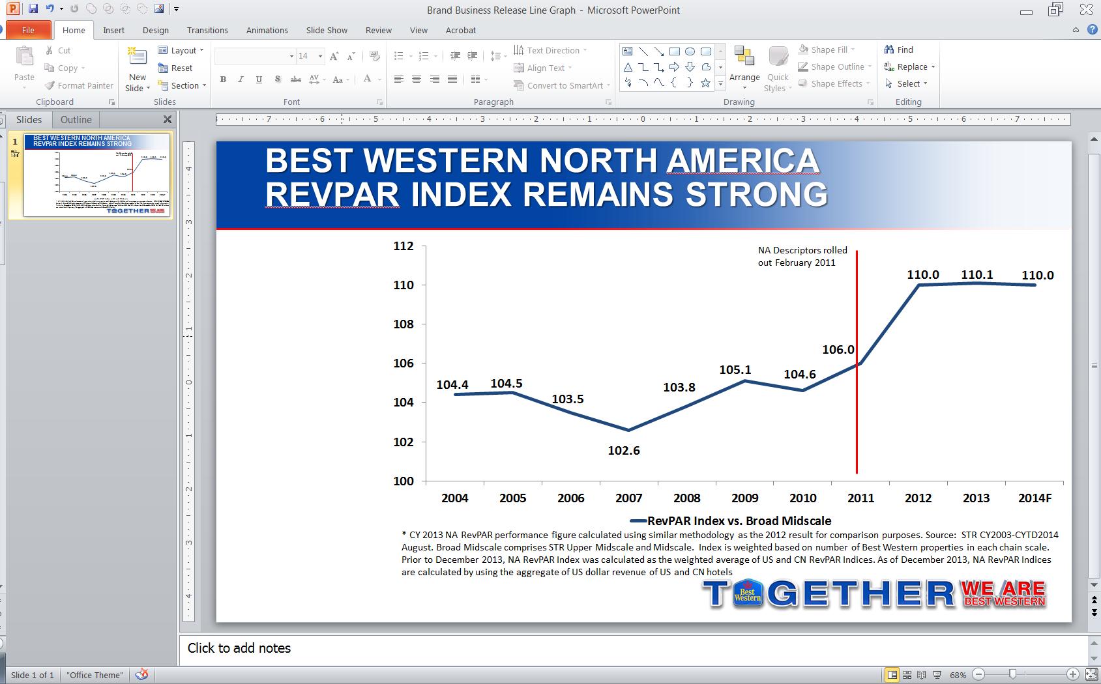
Task: Expand the Layout dropdown
Action: (181, 50)
